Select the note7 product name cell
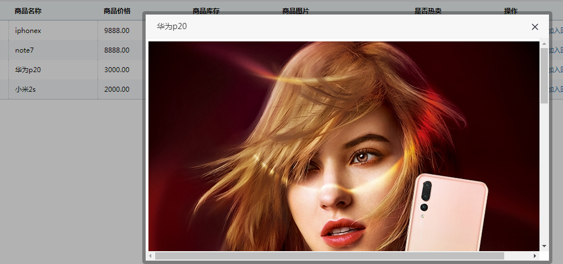Image resolution: width=563 pixels, height=264 pixels. (x=25, y=50)
